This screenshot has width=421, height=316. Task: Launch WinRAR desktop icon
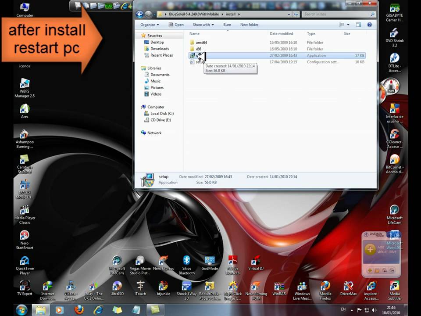(x=279, y=288)
